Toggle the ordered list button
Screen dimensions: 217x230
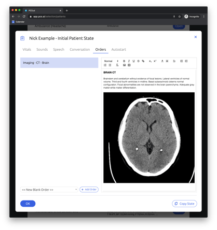(105, 65)
